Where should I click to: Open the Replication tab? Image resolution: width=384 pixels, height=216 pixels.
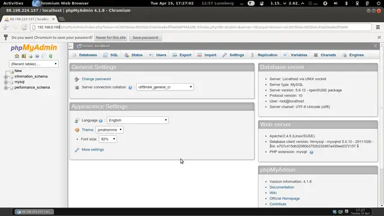tap(264, 55)
